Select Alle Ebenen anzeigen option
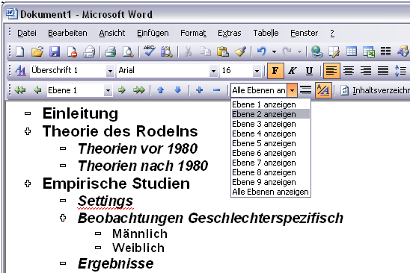Screen dimensions: 410x273 (x=271, y=192)
